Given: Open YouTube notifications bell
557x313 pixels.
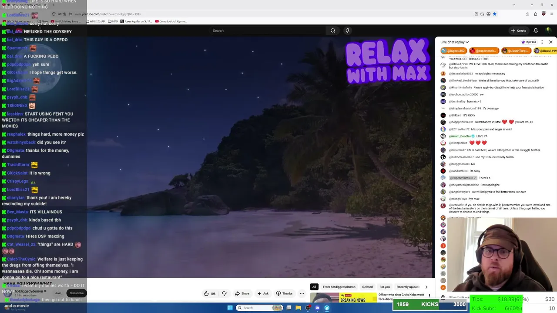Looking at the screenshot, I should click(x=536, y=30).
